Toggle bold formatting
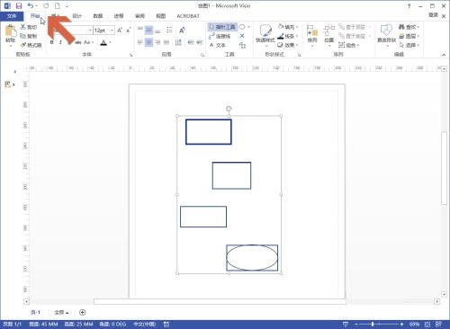 (52, 42)
